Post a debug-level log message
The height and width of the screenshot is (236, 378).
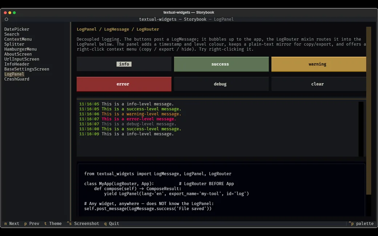[221, 84]
